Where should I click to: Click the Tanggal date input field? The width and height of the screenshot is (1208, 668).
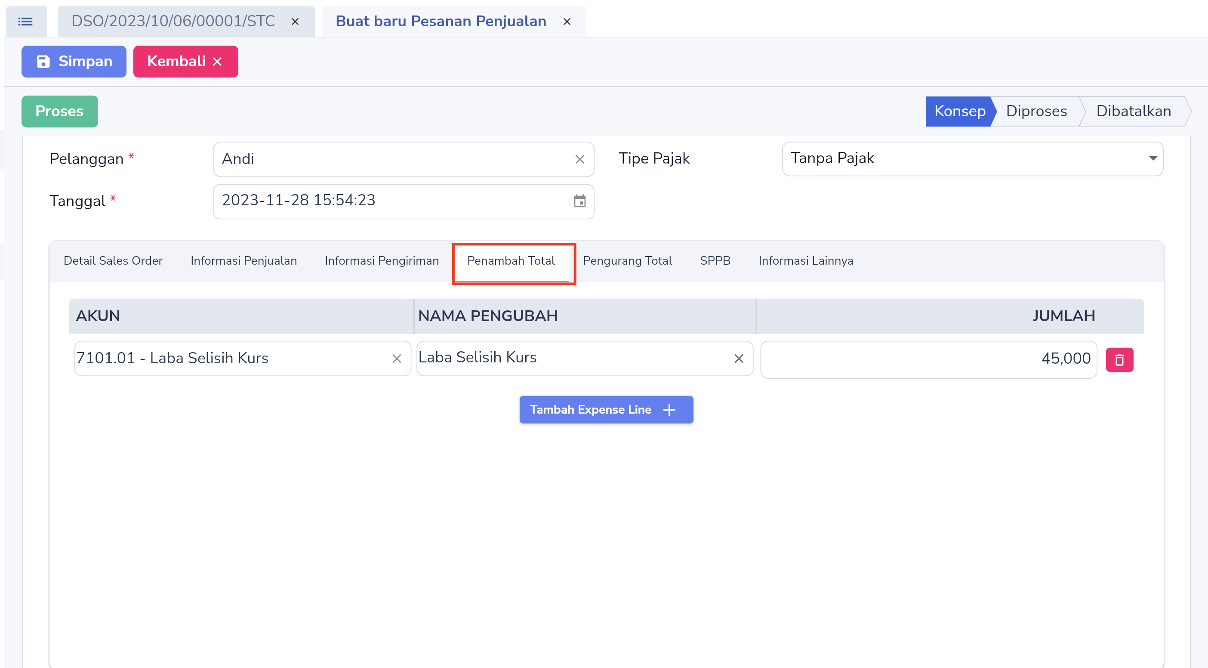pyautogui.click(x=403, y=202)
